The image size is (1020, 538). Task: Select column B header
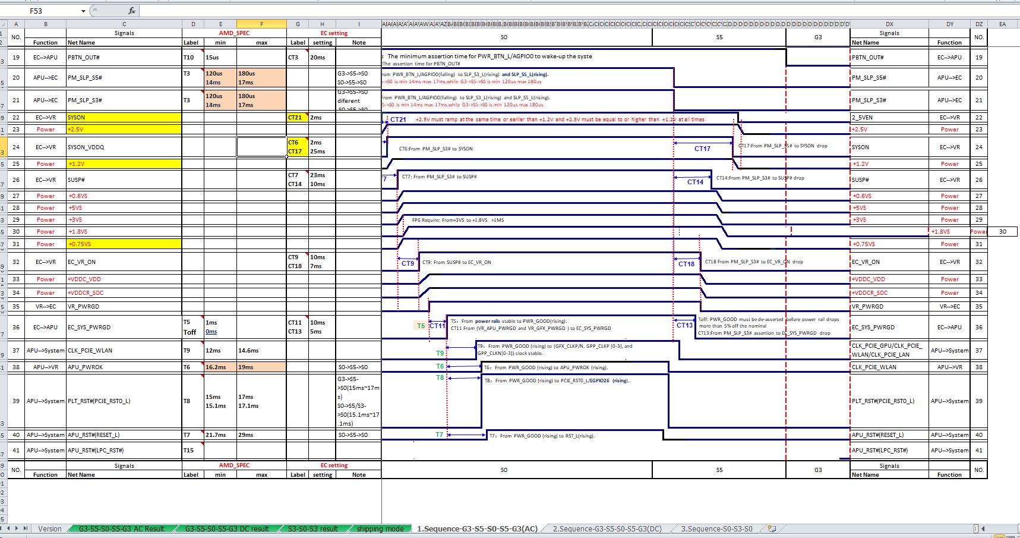pos(45,24)
